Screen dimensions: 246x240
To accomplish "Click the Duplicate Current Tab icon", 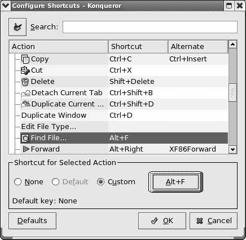I will [25, 104].
